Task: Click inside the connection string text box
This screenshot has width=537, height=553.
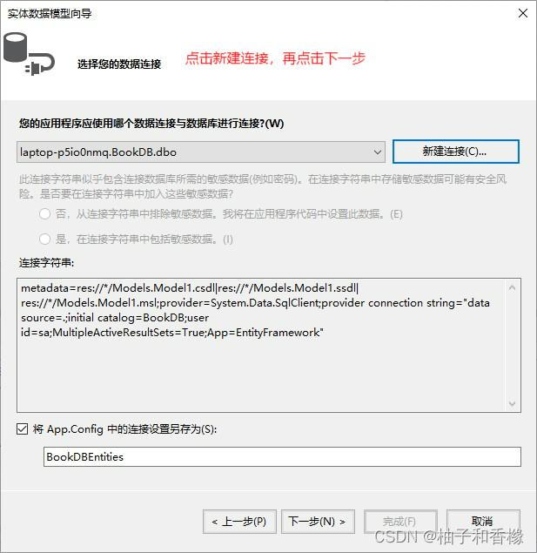Action: [x=263, y=345]
